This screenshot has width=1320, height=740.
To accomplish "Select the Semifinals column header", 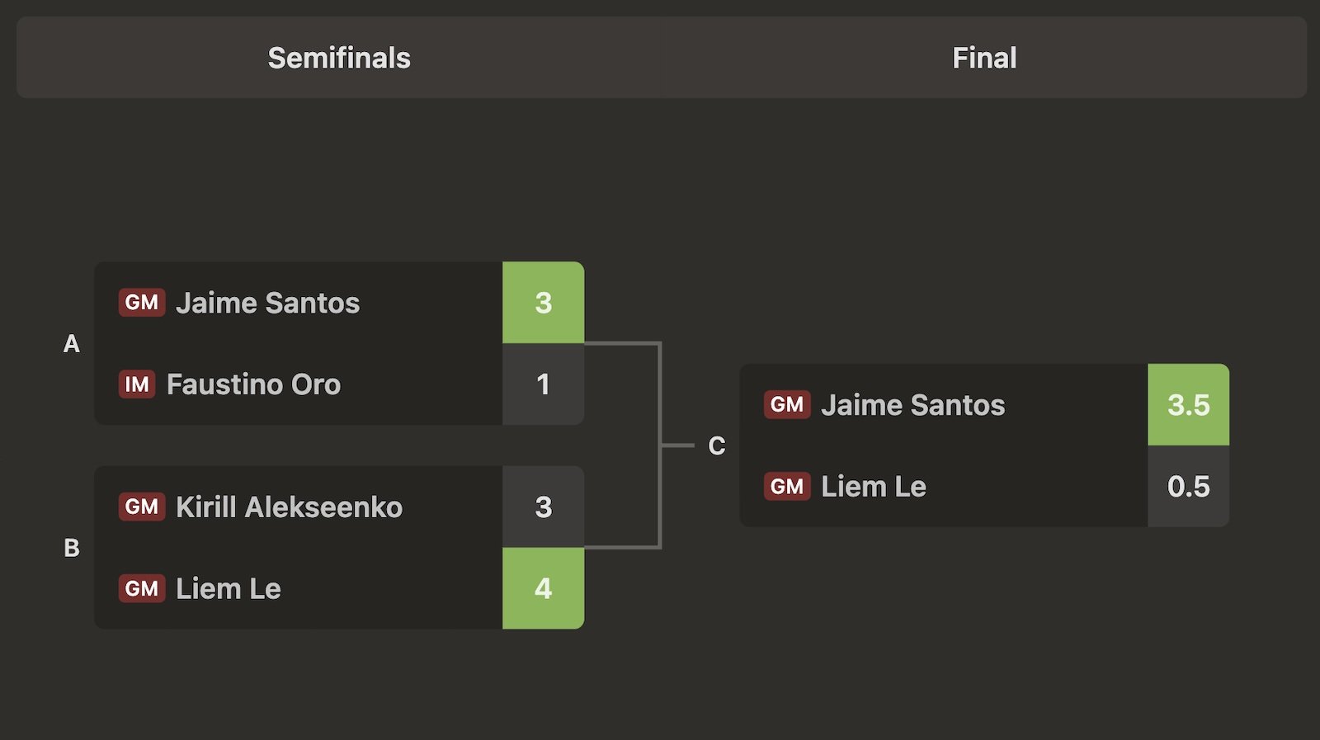I will coord(339,58).
